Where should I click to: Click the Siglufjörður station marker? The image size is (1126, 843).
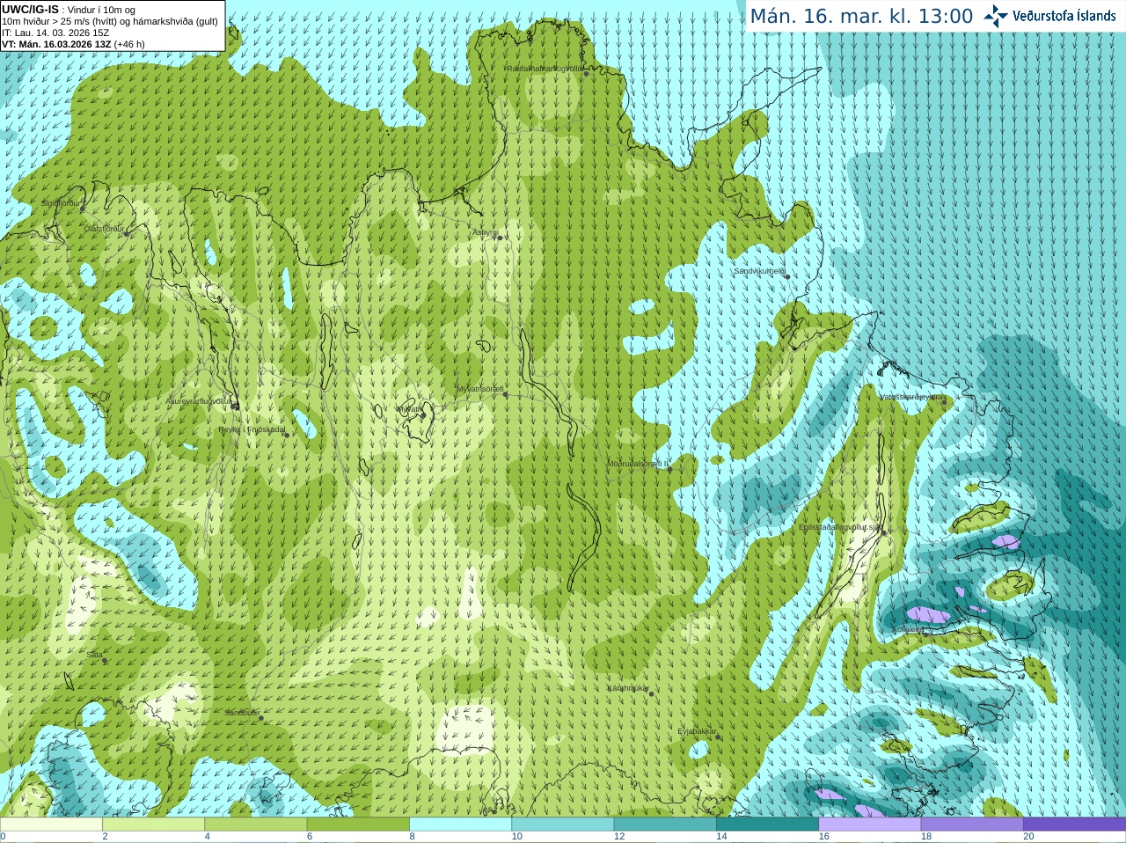click(83, 209)
